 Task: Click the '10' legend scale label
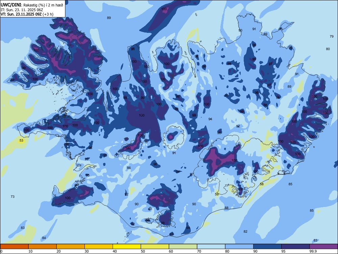(x=30, y=251)
